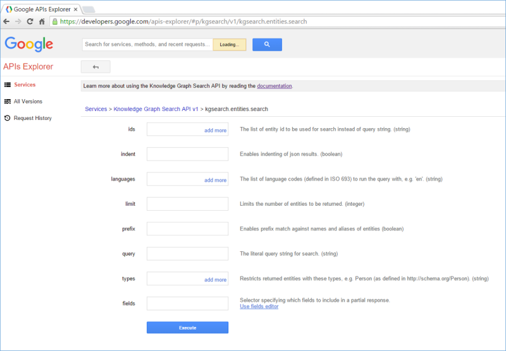Click the ids input field
506x351 pixels.
point(187,129)
